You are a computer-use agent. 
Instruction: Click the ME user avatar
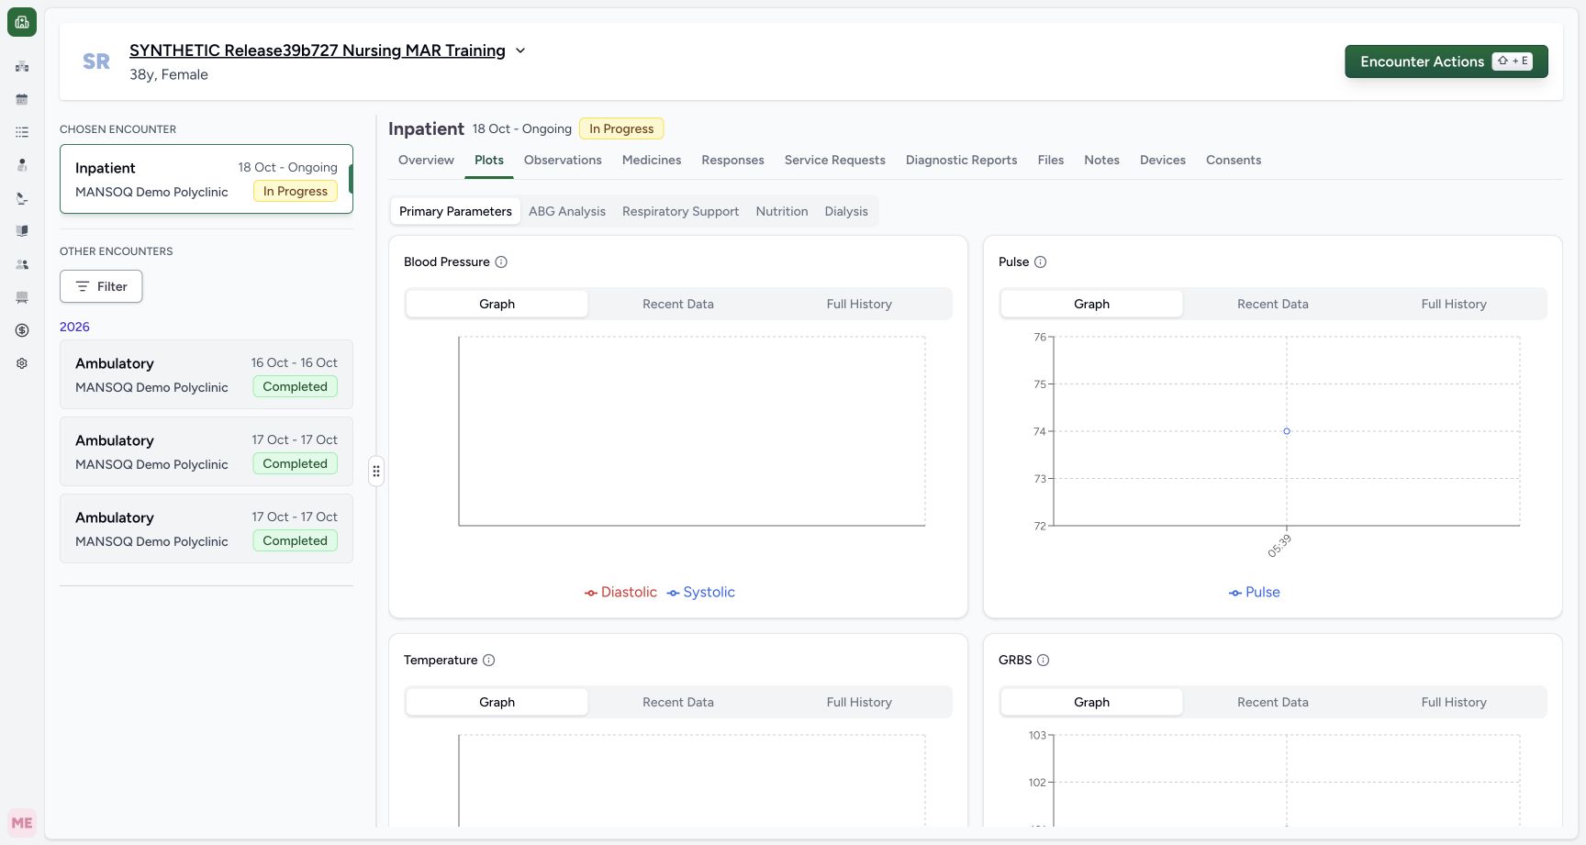coord(22,823)
